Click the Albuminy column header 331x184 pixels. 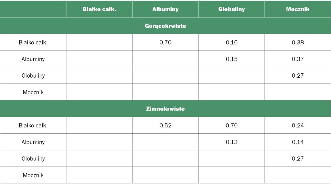(x=165, y=9)
